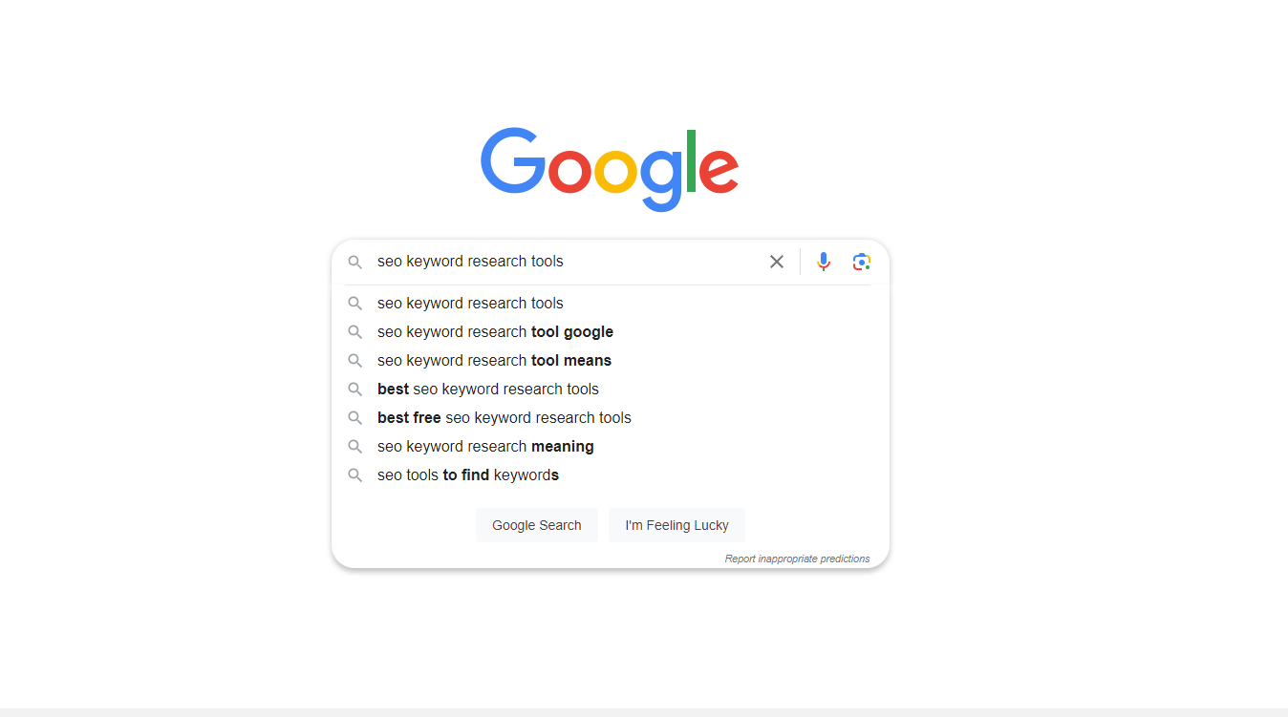This screenshot has height=717, width=1288.
Task: Click the I'm Feeling Lucky button
Action: (676, 524)
